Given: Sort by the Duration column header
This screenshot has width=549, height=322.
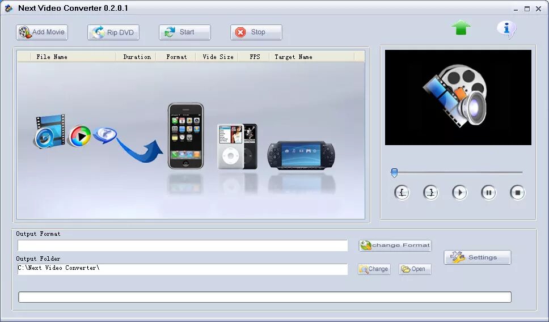Looking at the screenshot, I should 137,57.
